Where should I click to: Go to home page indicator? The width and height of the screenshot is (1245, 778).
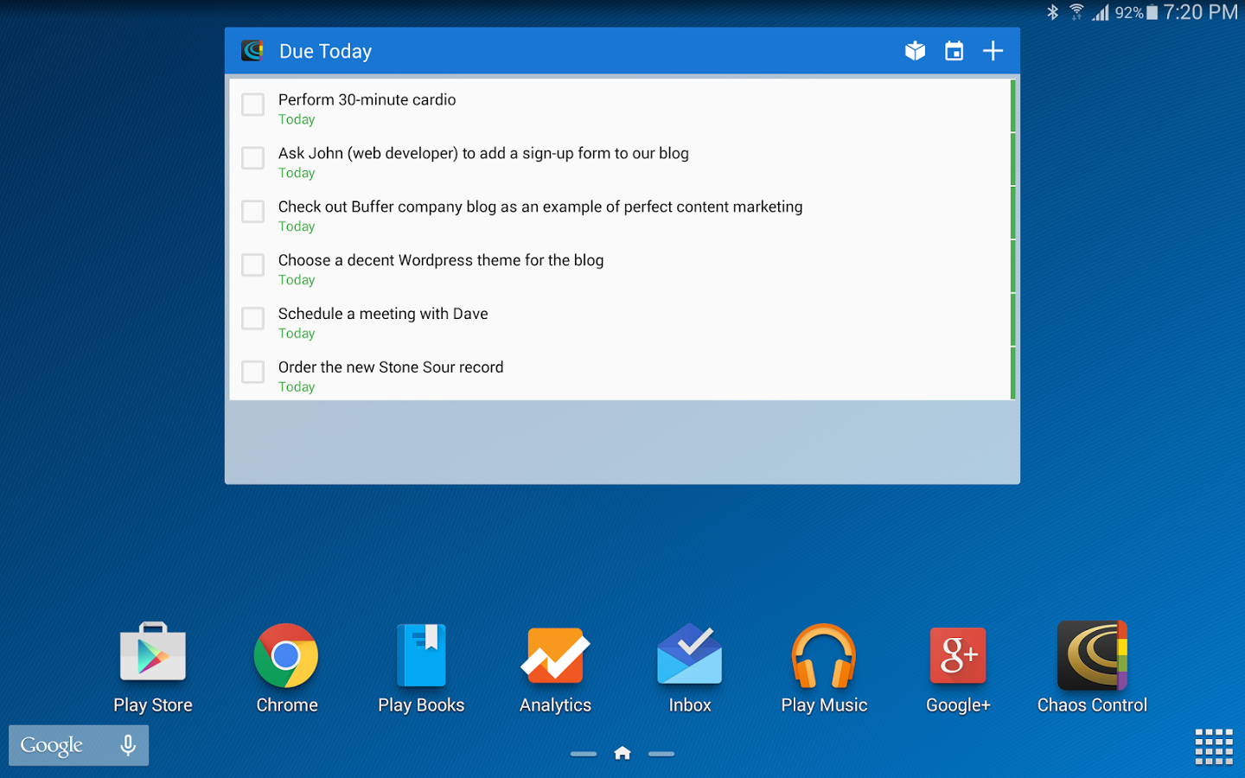[x=622, y=753]
